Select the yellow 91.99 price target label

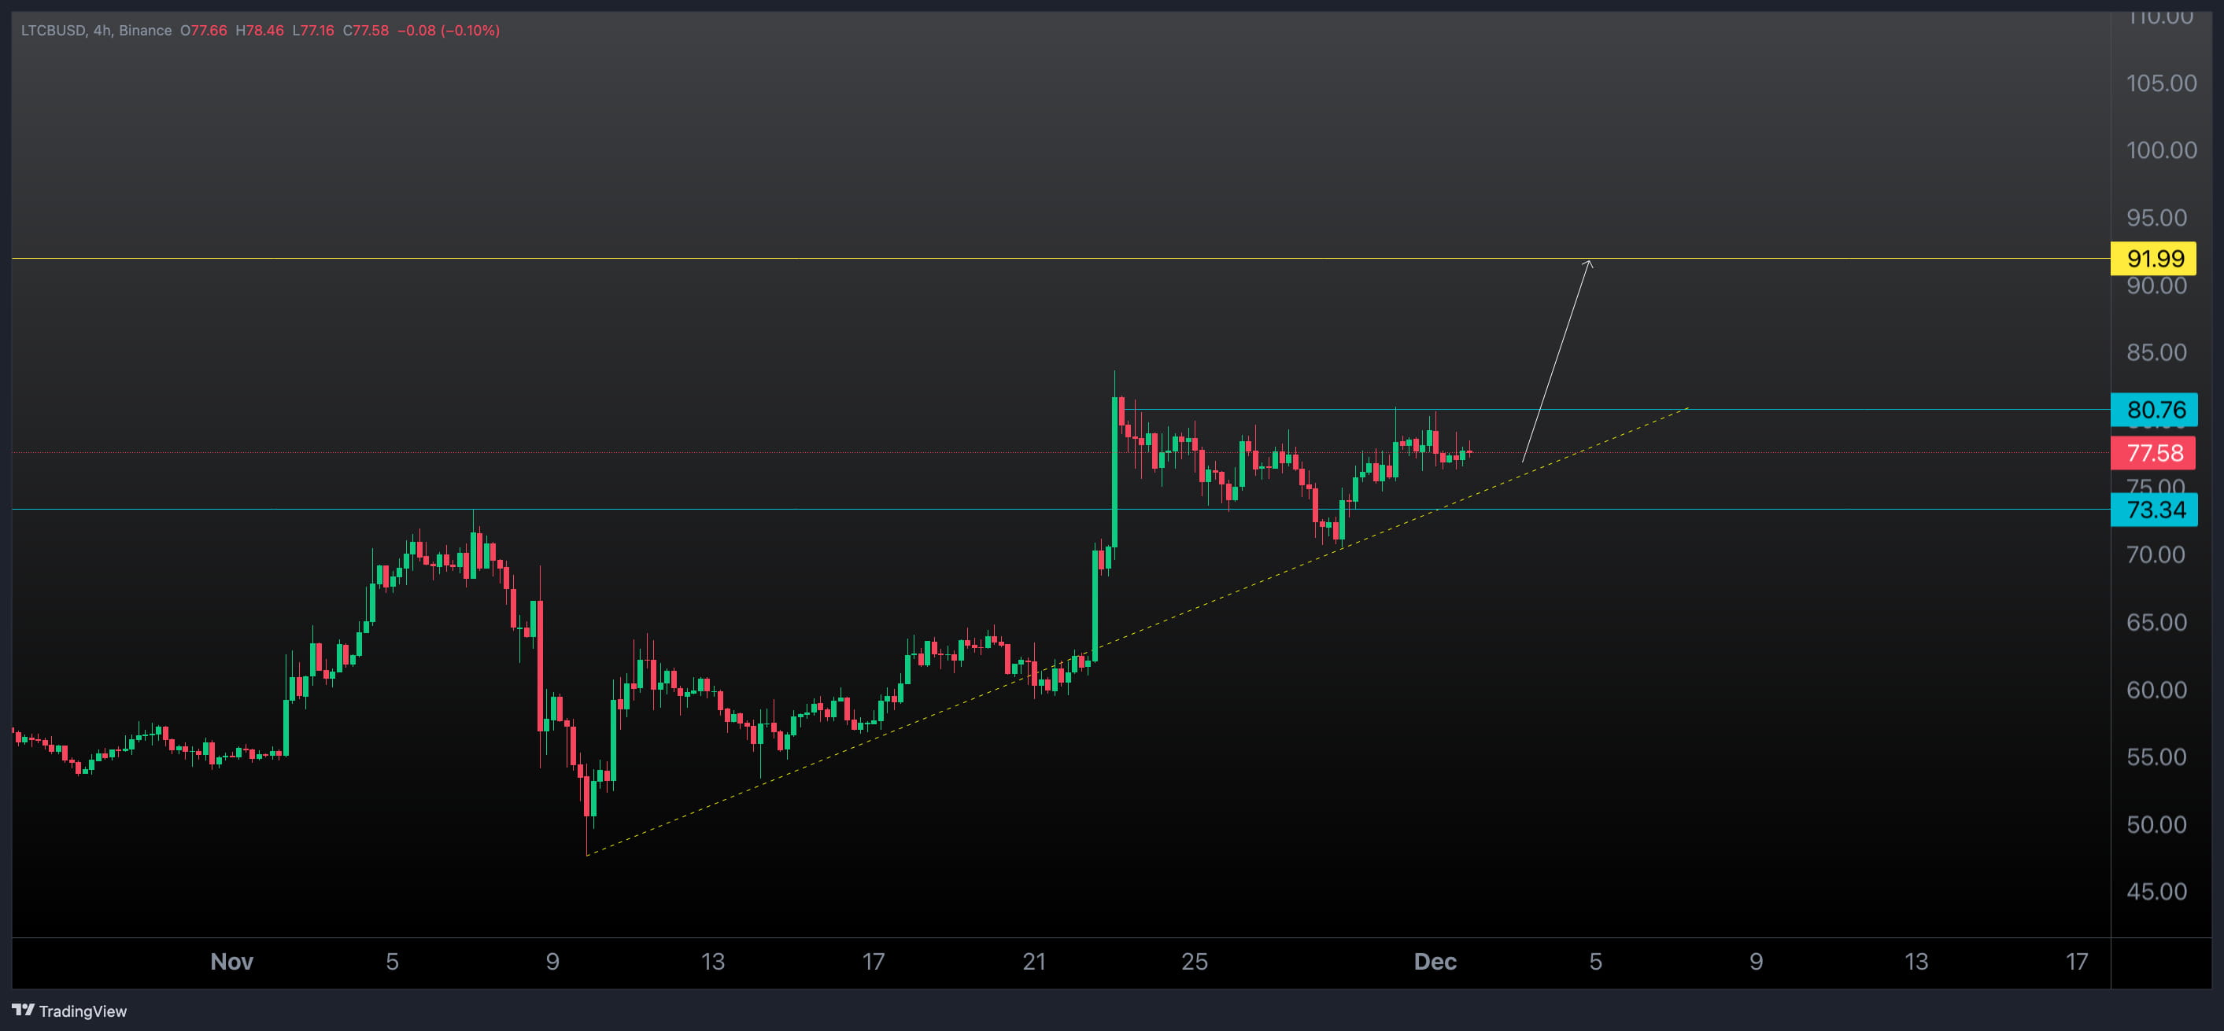(x=2156, y=259)
